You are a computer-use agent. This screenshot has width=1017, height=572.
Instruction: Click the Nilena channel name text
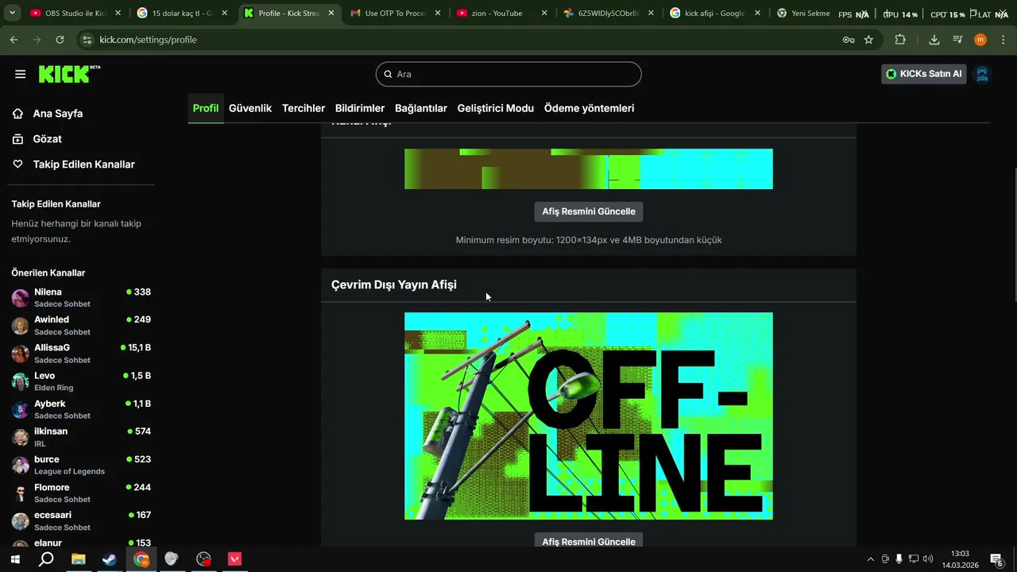click(48, 292)
